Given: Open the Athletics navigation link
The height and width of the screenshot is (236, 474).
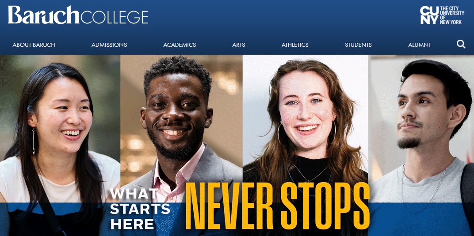Looking at the screenshot, I should coord(295,45).
